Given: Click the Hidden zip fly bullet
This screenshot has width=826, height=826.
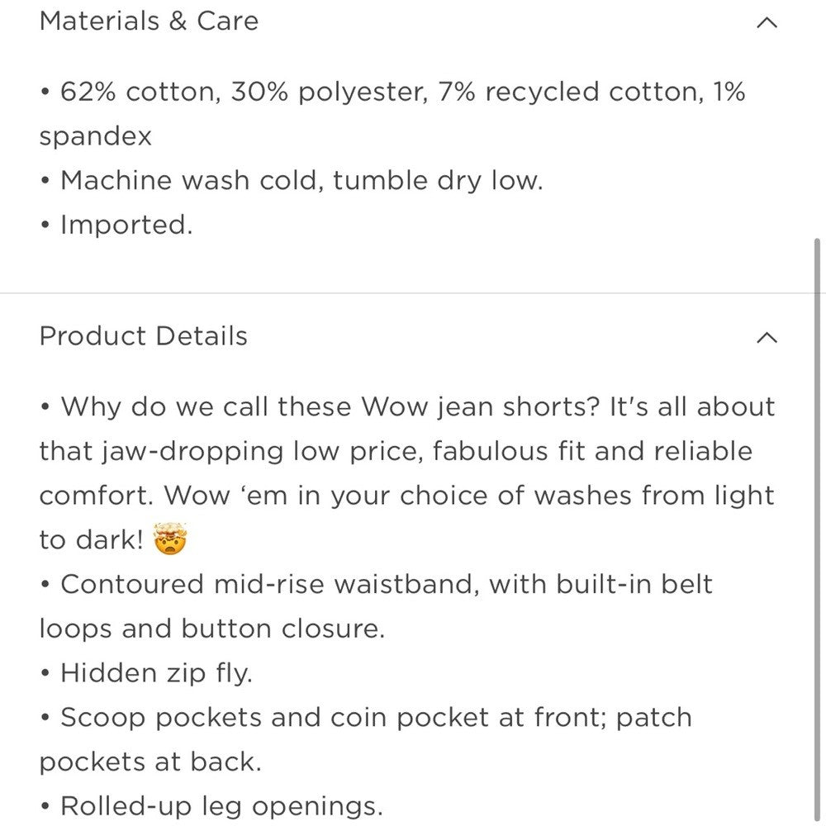Looking at the screenshot, I should (156, 673).
